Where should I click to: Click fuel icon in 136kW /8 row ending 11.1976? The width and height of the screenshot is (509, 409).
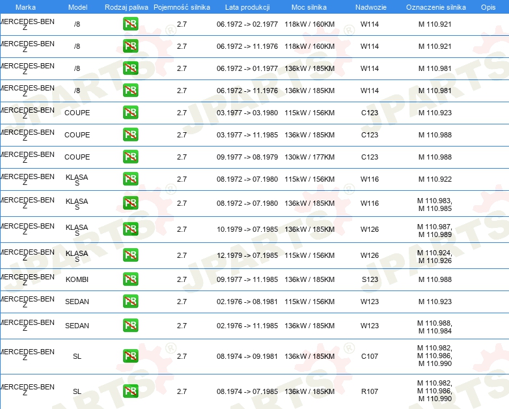pyautogui.click(x=130, y=91)
